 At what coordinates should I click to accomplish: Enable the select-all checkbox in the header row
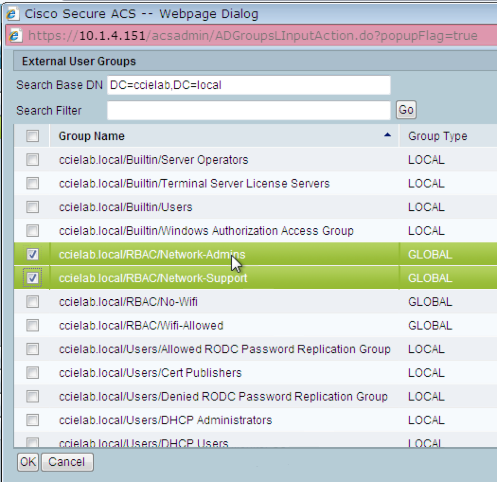tap(32, 136)
